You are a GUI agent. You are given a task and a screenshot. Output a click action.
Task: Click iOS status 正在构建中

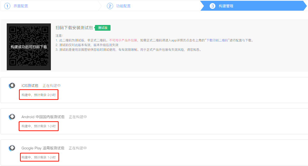(x=52, y=86)
